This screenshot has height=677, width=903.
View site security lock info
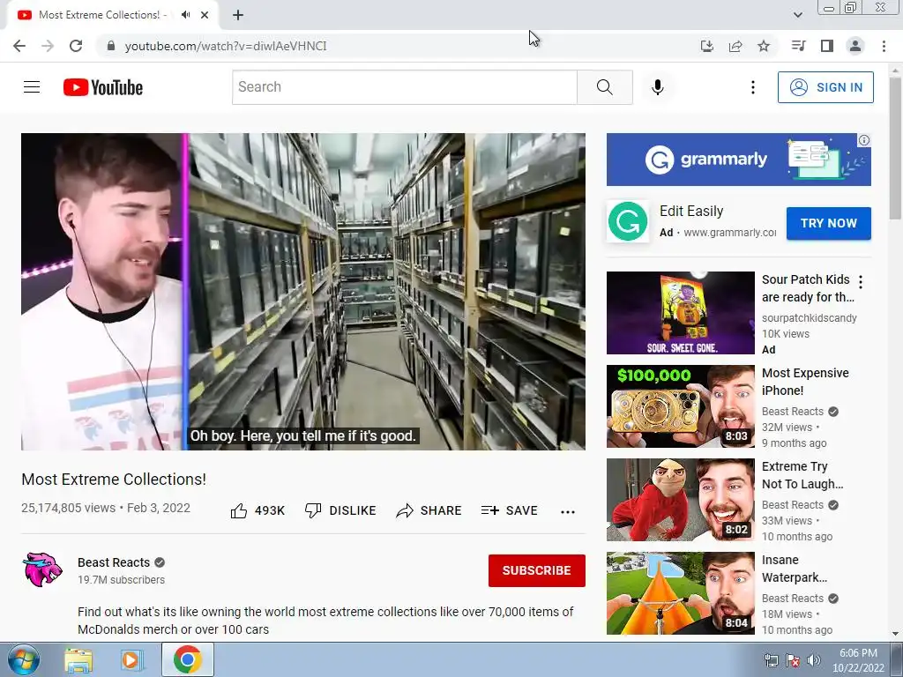click(x=110, y=46)
